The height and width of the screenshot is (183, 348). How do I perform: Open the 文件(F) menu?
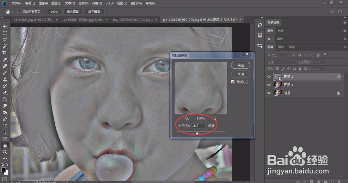click(16, 3)
